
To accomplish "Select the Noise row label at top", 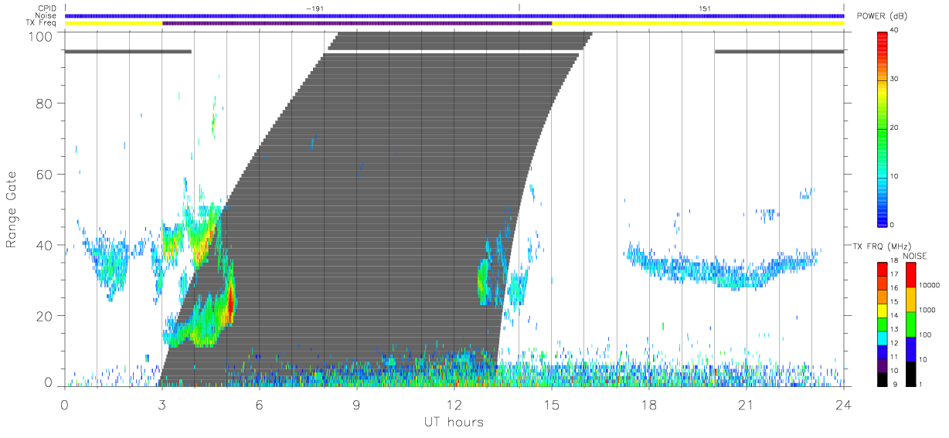I will [x=47, y=15].
